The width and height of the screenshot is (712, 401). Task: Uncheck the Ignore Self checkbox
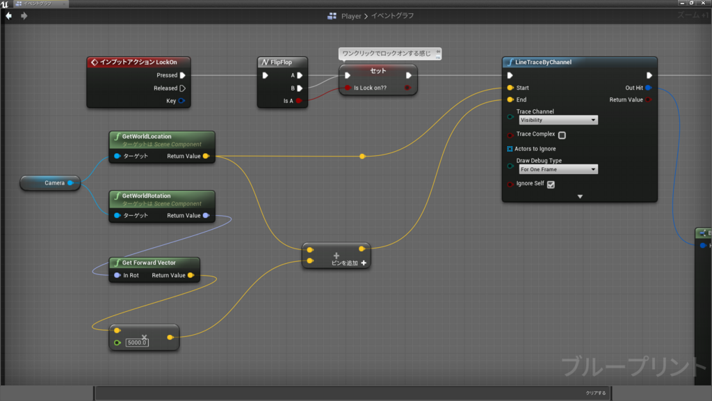(x=551, y=184)
